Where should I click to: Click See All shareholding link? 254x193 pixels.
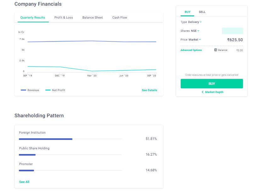pyautogui.click(x=24, y=181)
